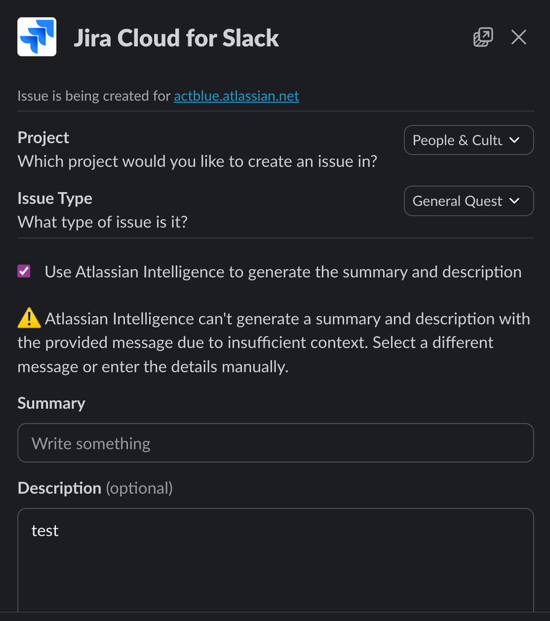Click the 'Project' field label
Viewport: 550px width, 621px height.
point(43,138)
